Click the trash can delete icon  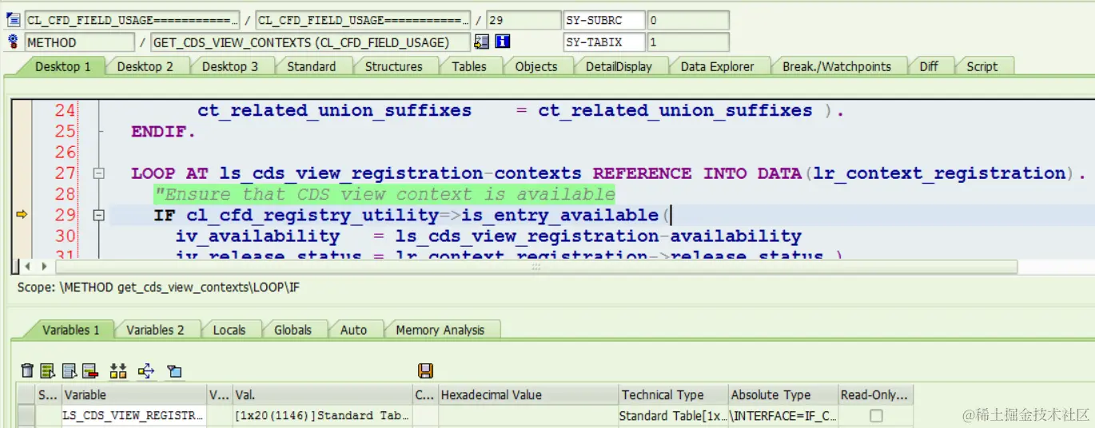pyautogui.click(x=27, y=371)
